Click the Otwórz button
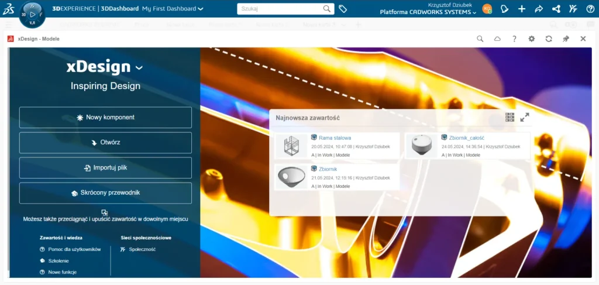599x285 pixels. [105, 143]
